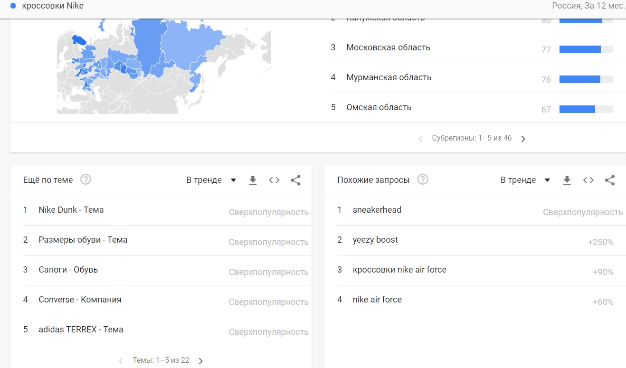The width and height of the screenshot is (626, 368).
Task: Click the "+90%" growth value
Action: tap(603, 272)
